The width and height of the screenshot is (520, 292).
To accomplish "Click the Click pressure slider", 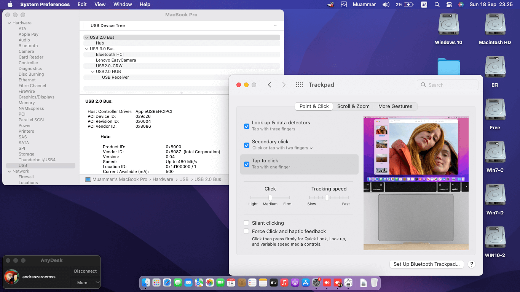I will pos(270,198).
